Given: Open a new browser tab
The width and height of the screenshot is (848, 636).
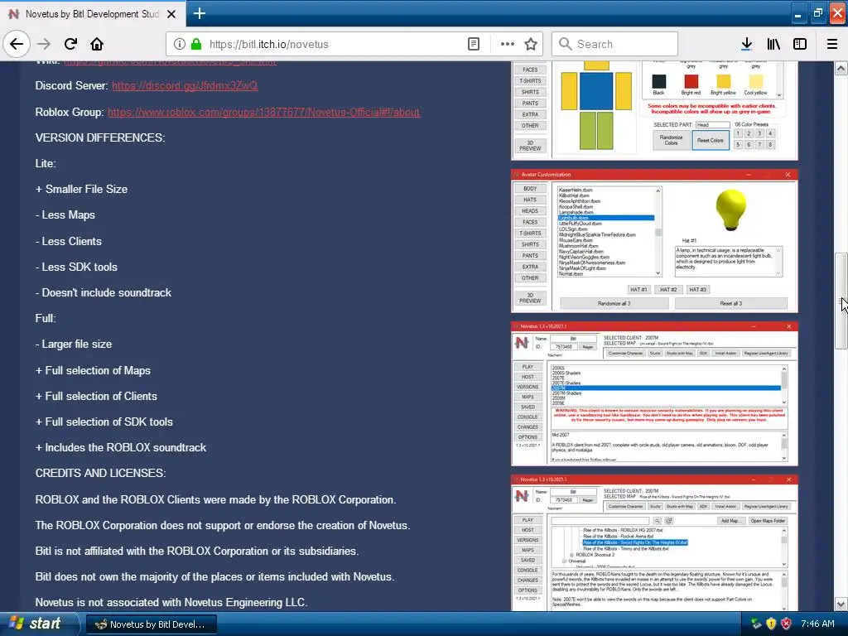Looking at the screenshot, I should 200,13.
